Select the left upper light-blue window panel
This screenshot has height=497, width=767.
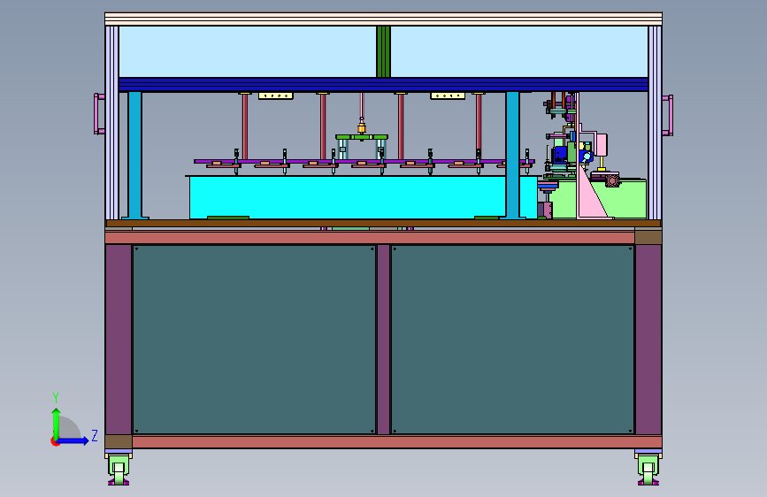248,51
